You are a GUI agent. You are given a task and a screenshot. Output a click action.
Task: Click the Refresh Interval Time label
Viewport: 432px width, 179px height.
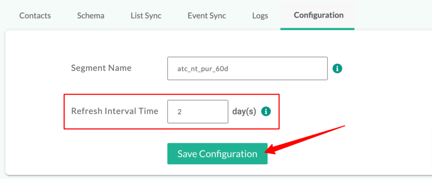(x=115, y=111)
